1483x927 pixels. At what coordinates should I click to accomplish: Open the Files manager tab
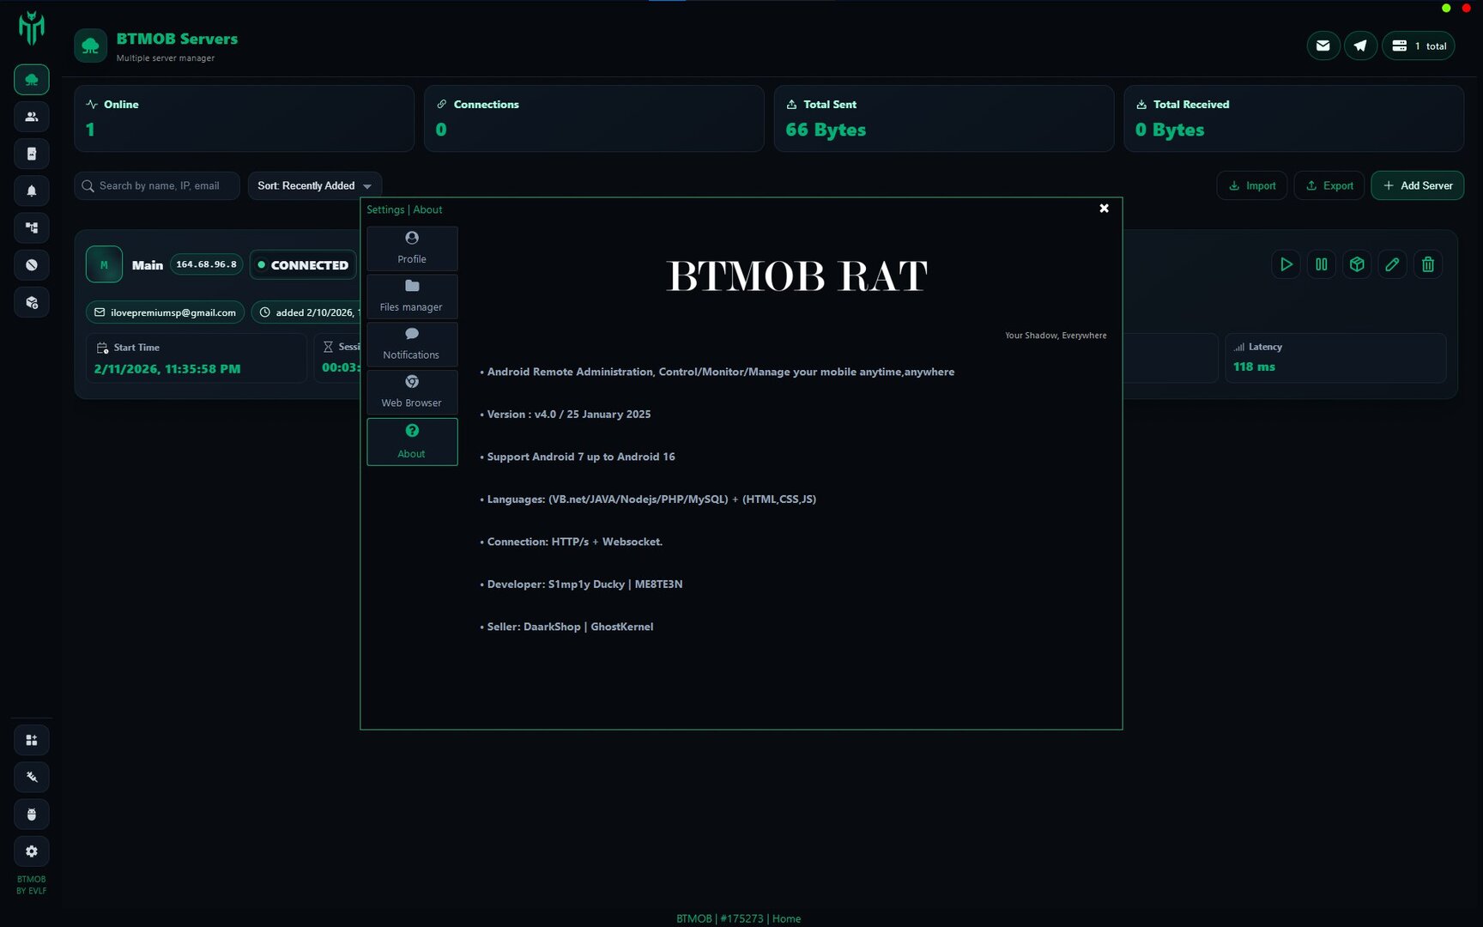click(x=412, y=296)
